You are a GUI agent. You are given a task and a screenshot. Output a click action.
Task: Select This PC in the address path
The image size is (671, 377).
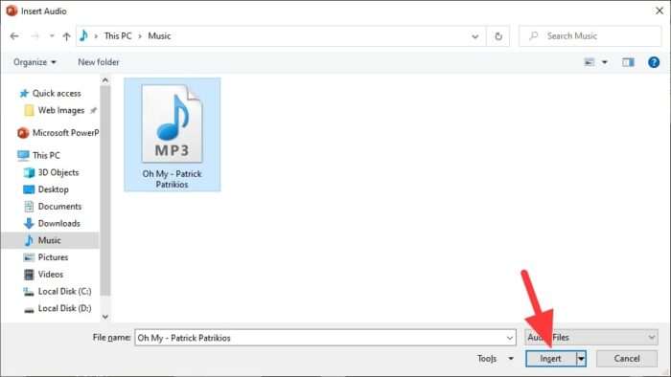click(118, 35)
